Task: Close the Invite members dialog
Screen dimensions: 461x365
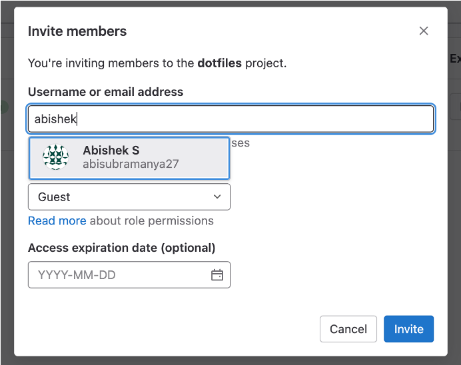Action: [423, 31]
